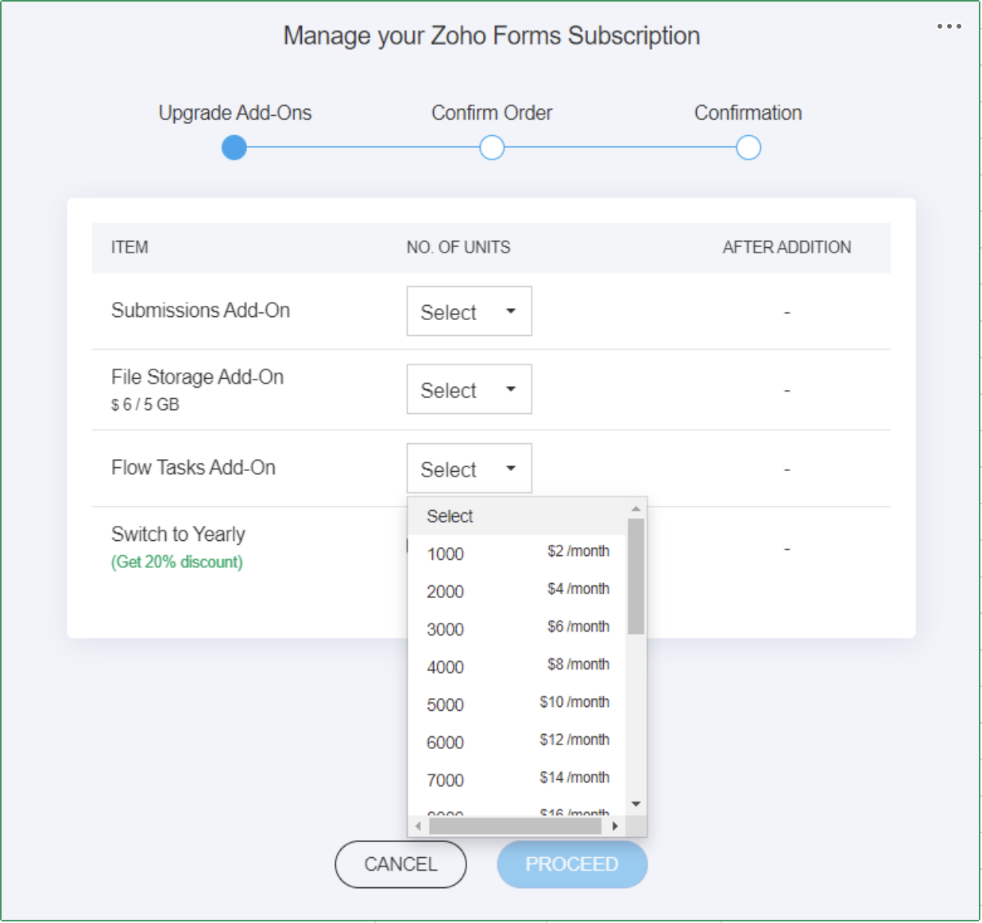
Task: Click the dropdown list scroll-up arrow
Action: 636,508
